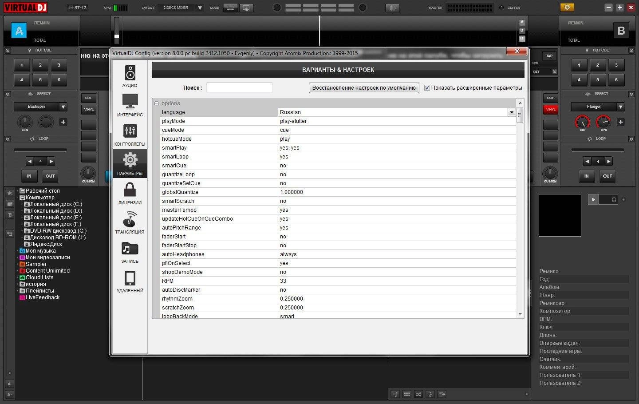Collapse the Hot Cue panel on deck A
The height and width of the screenshot is (404, 639).
[x=8, y=51]
